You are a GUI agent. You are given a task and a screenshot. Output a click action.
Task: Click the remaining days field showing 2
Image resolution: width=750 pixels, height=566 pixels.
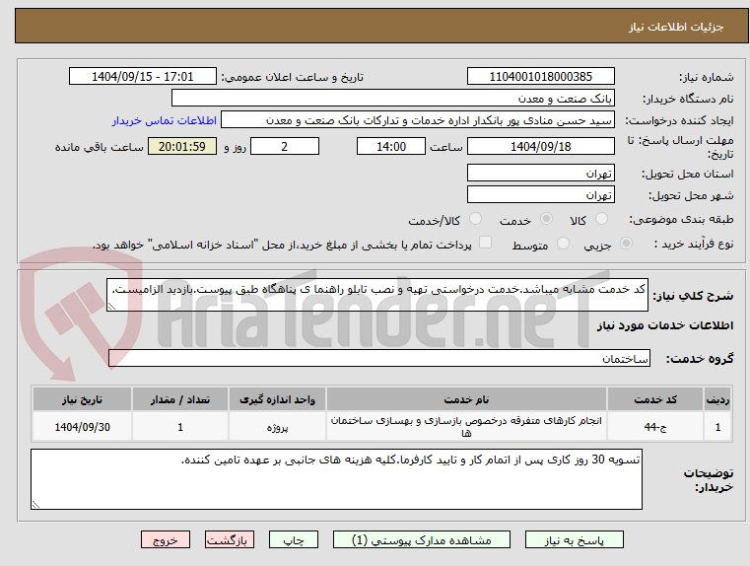pos(285,146)
